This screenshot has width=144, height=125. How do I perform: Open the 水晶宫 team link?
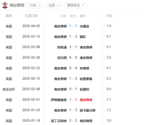pos(84,26)
